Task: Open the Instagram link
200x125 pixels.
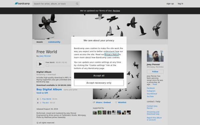Action: pos(151,91)
